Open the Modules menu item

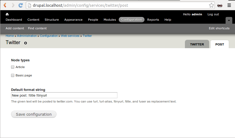point(110,20)
